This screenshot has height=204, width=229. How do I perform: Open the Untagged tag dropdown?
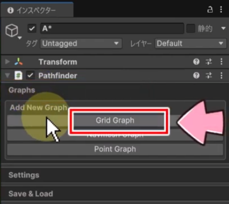81,43
